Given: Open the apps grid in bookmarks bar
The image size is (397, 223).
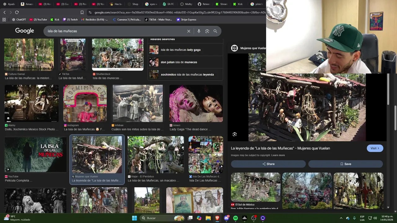Looking at the screenshot, I should [4, 20].
